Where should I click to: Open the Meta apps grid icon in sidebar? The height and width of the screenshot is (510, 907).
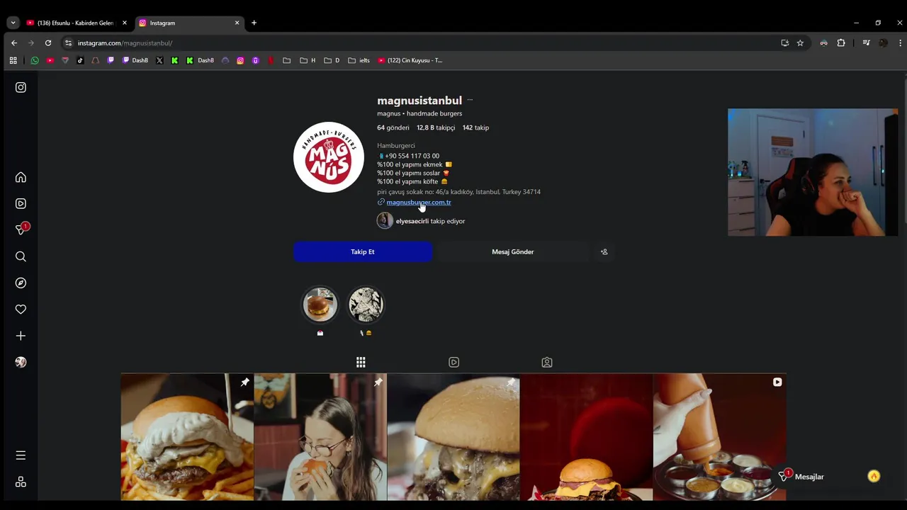pyautogui.click(x=21, y=482)
